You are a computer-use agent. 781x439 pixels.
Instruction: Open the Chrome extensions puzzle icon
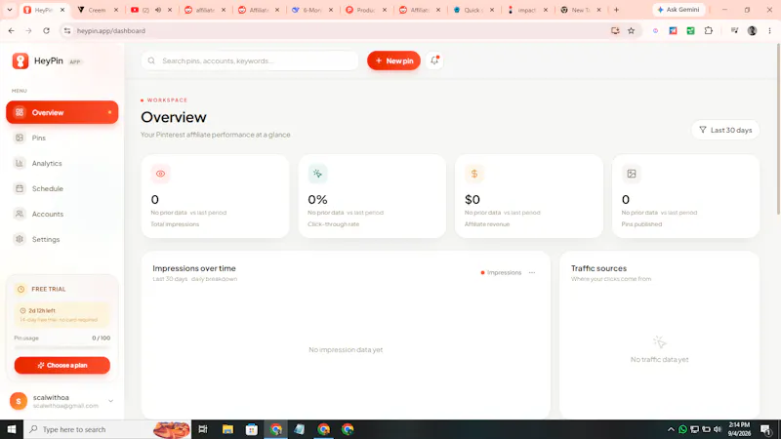click(x=709, y=31)
